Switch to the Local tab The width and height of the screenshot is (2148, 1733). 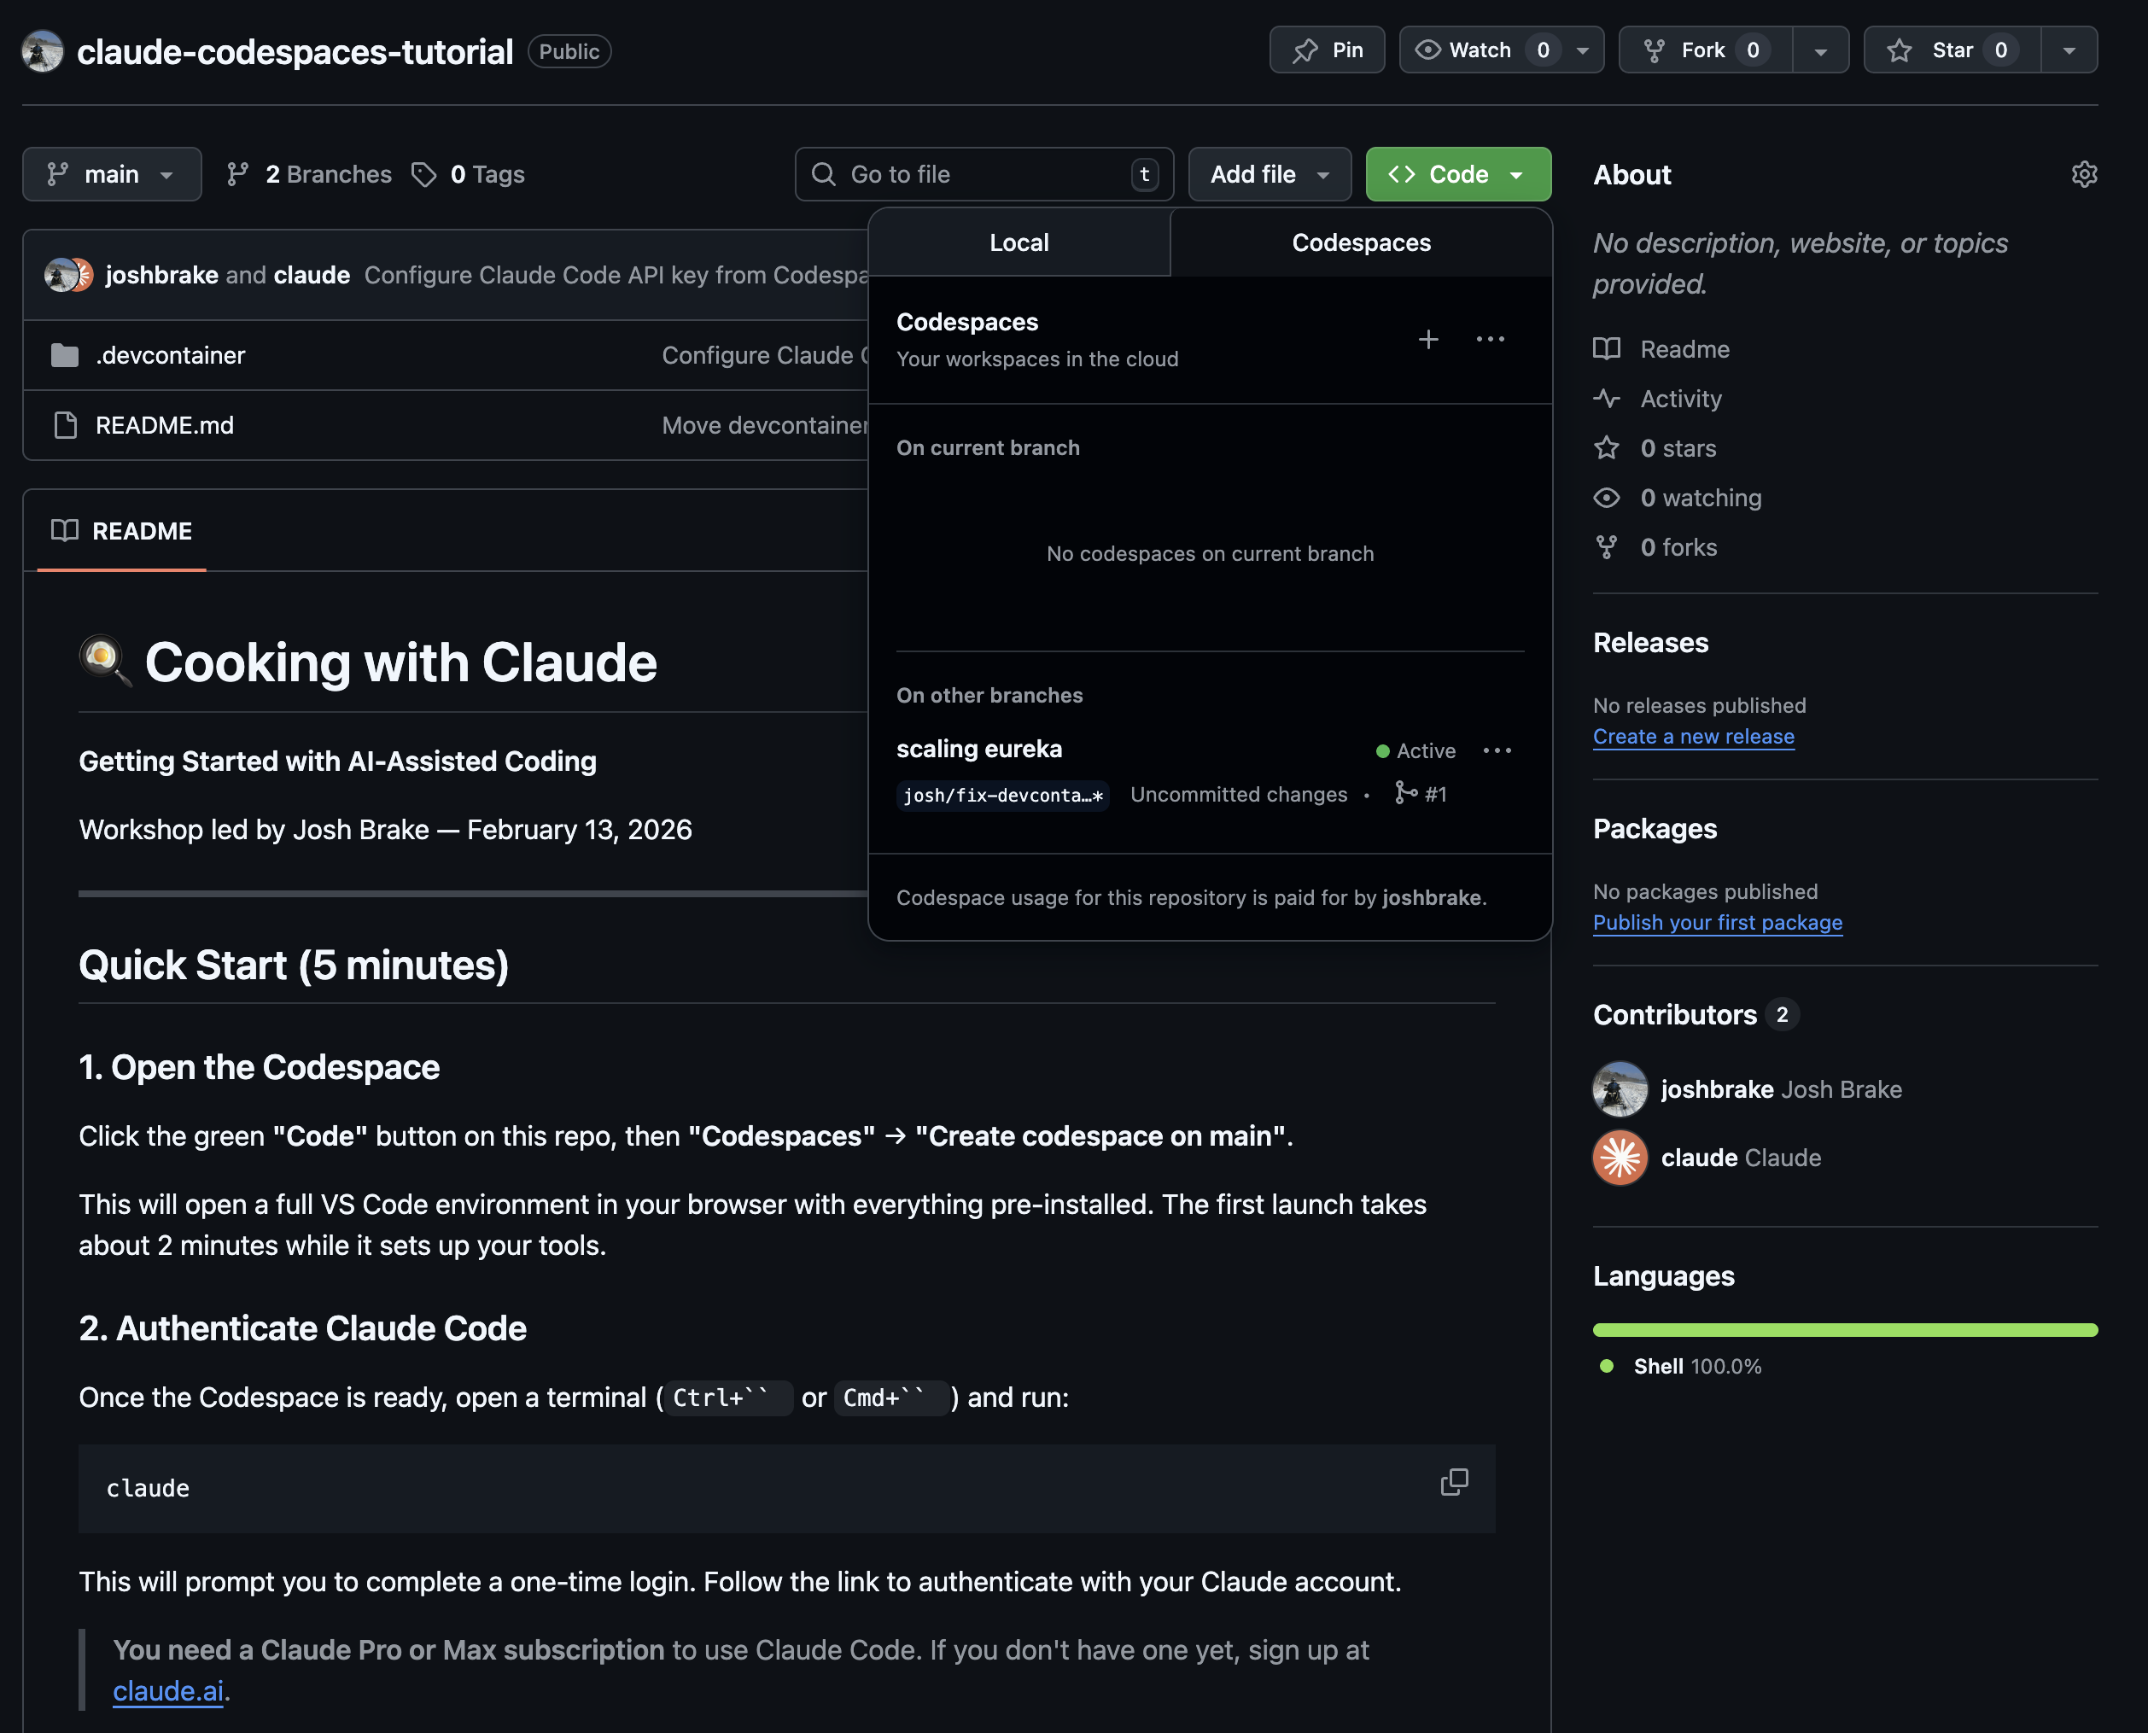1019,242
